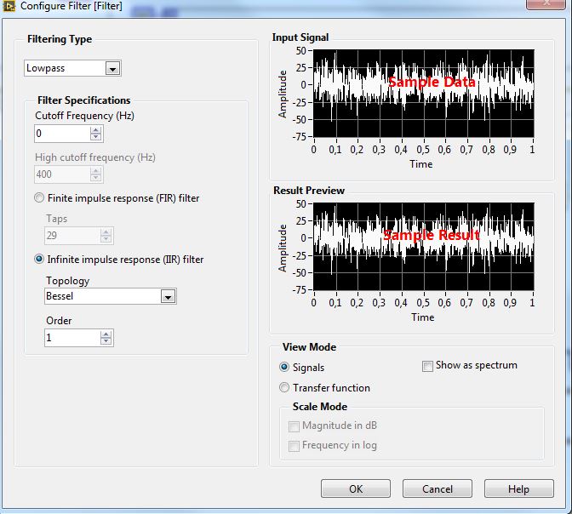Image resolution: width=572 pixels, height=514 pixels.
Task: Open the Topology dropdown arrow
Action: pyautogui.click(x=168, y=296)
